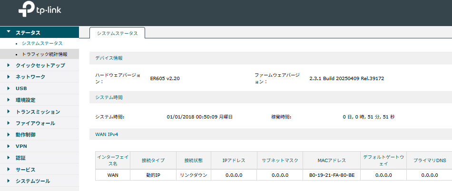452x191 pixels.
Task: Collapse the ステータス menu section
Action: [x=39, y=32]
